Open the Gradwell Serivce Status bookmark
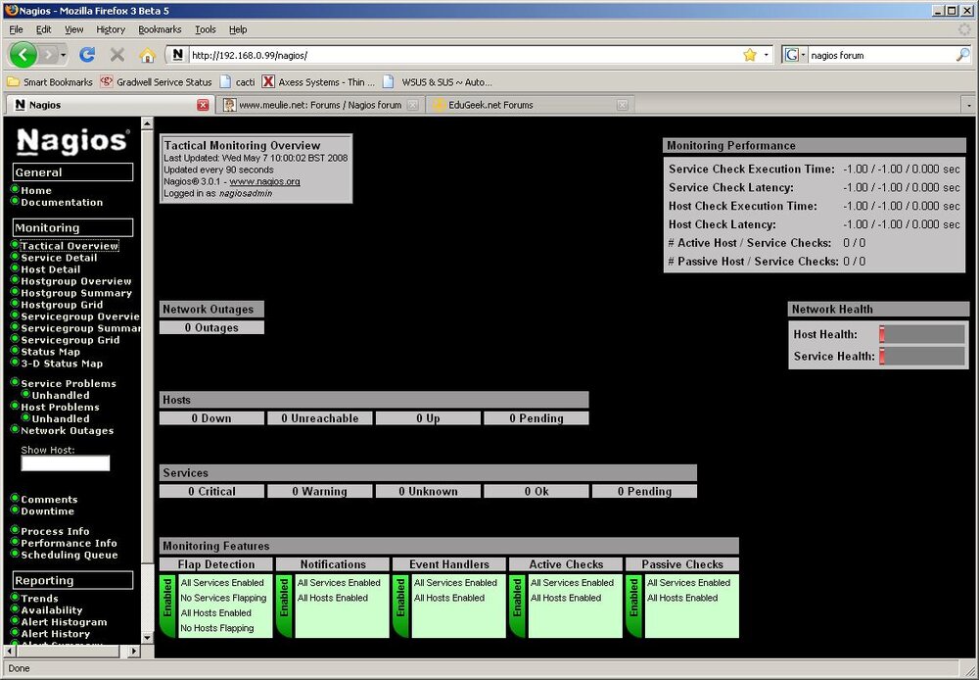 [x=156, y=82]
